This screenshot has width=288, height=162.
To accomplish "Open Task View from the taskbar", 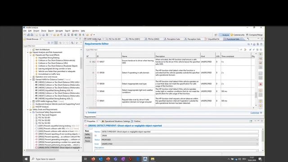I will [x=85, y=159].
